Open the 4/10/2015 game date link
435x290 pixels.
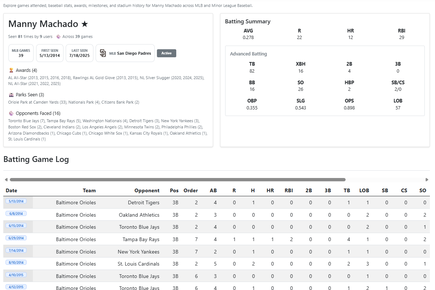pyautogui.click(x=16, y=275)
